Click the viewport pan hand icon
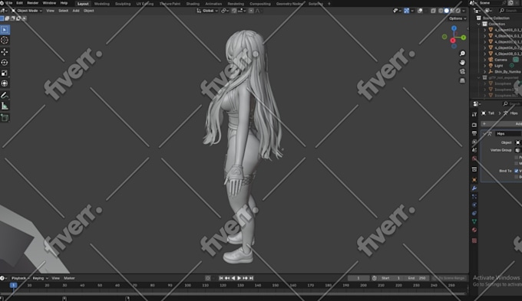 tap(462, 63)
